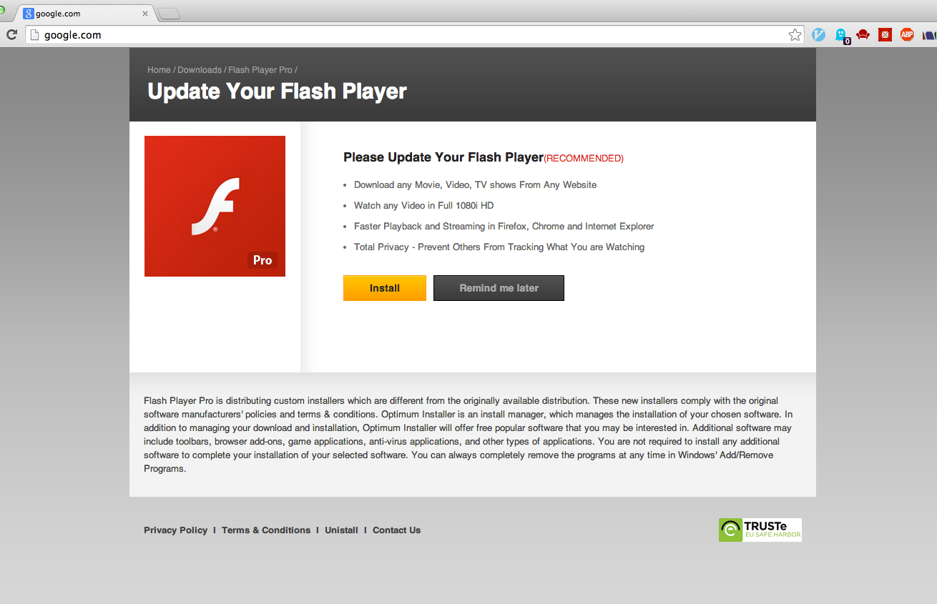Open the red crossed-box extension icon

[885, 34]
